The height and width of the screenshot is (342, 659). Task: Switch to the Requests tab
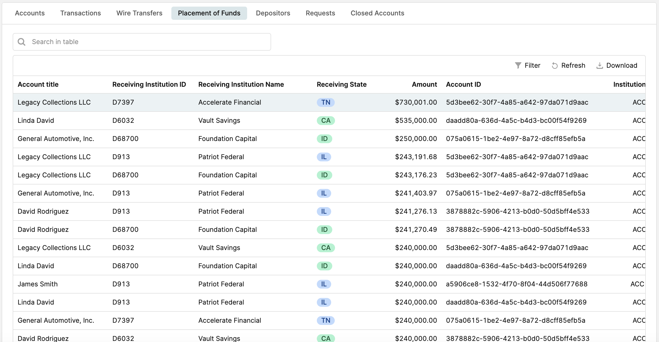[x=320, y=13]
